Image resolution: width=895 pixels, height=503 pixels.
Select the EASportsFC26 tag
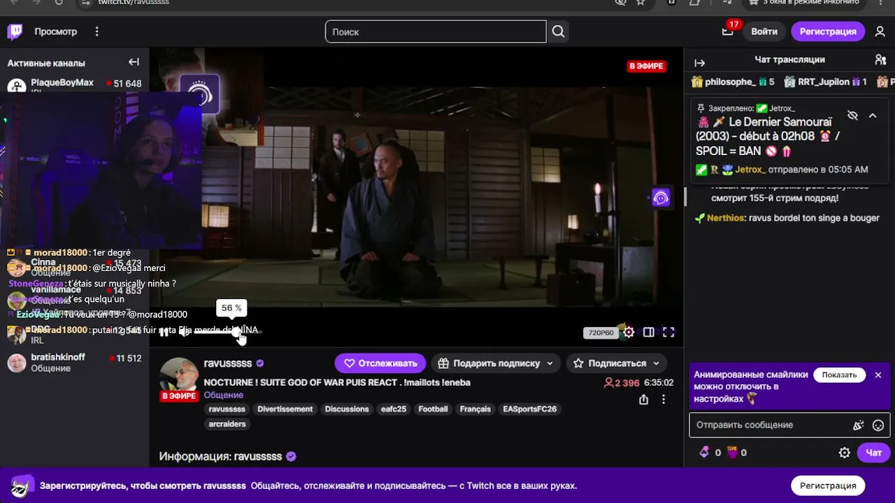530,409
